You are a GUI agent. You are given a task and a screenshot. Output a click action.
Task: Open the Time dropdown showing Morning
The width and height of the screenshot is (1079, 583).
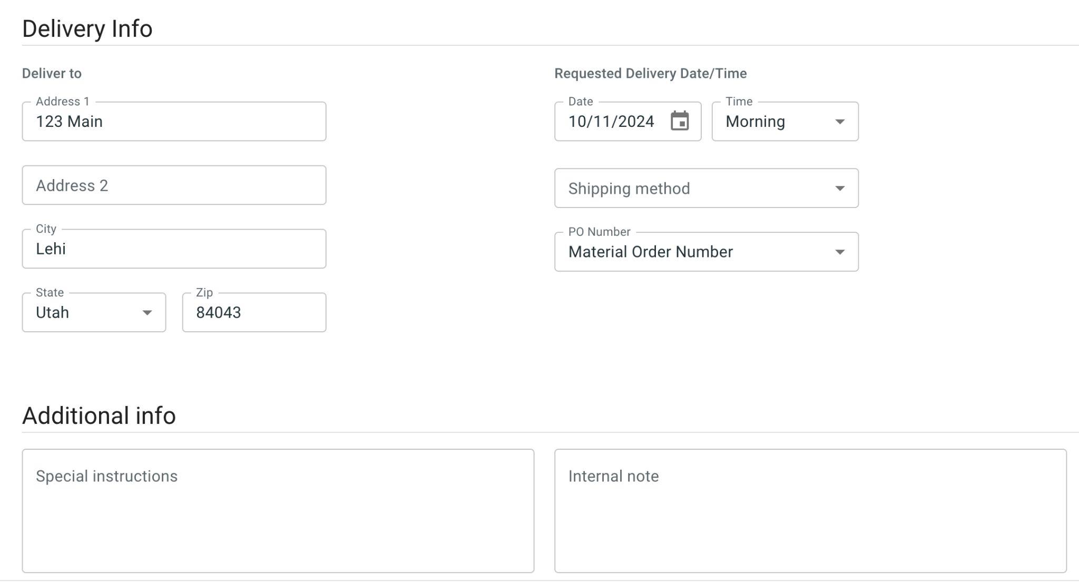pos(774,122)
